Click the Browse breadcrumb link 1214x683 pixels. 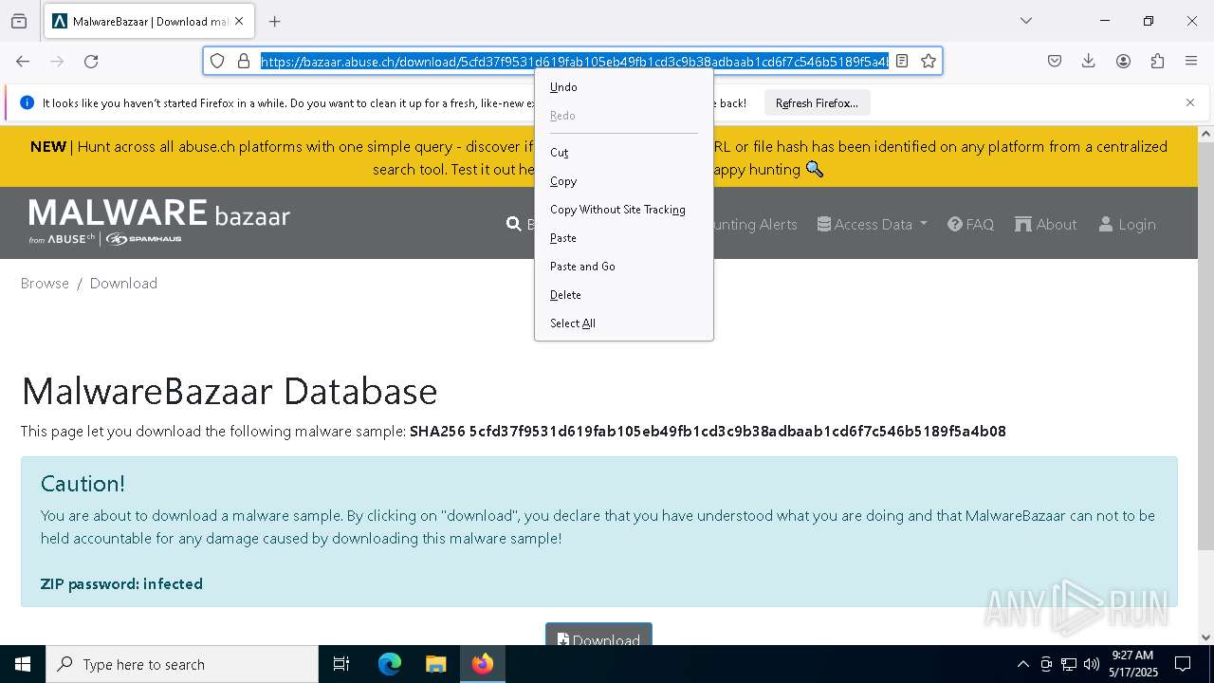[x=45, y=283]
